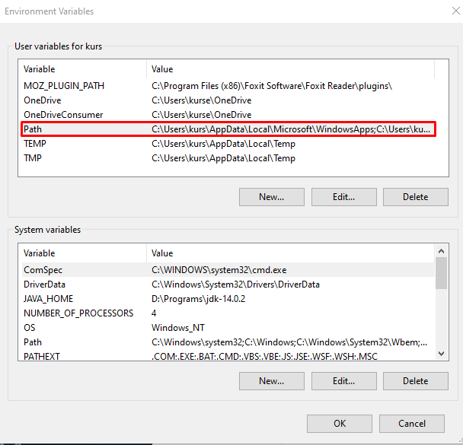Select the JAVA_HOME system variable row
Screen dimensions: 463x445
point(228,299)
